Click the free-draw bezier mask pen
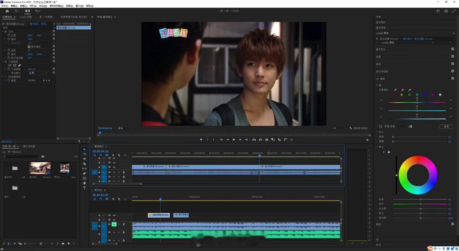459x251 pixels. click(x=19, y=65)
